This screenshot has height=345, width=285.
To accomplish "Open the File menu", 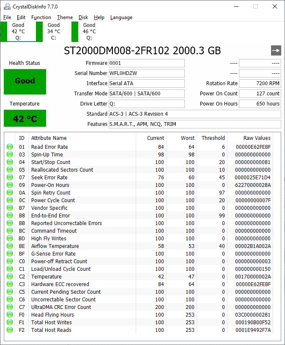I will click(7, 17).
